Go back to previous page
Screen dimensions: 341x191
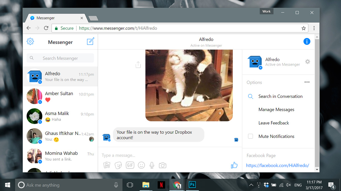click(28, 28)
